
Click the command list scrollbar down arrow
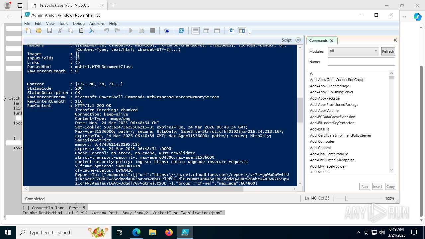click(392, 170)
